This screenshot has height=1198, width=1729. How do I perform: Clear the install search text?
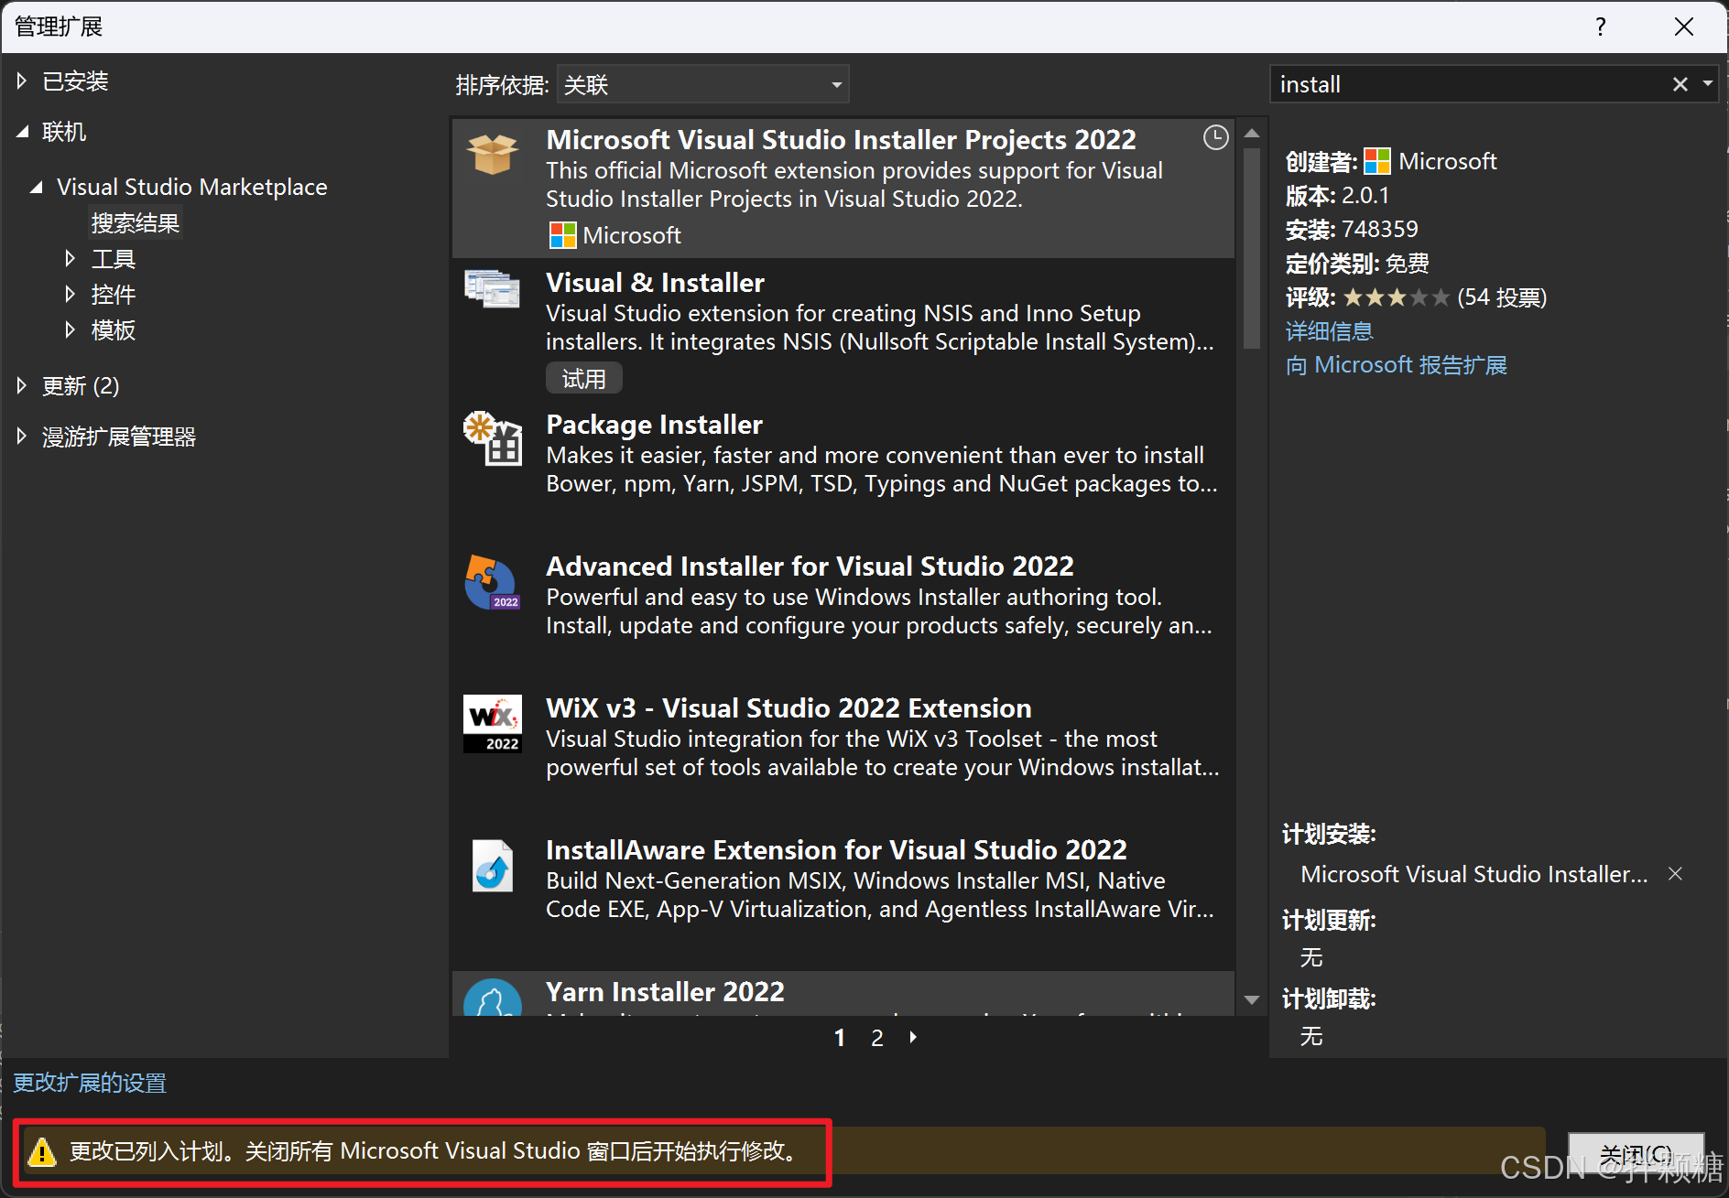(1680, 84)
